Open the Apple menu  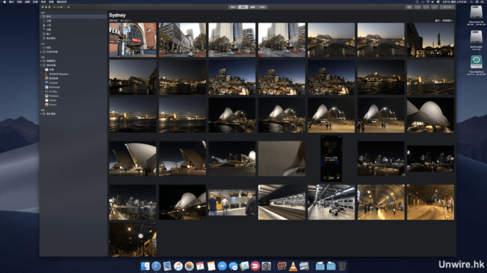pyautogui.click(x=4, y=2)
